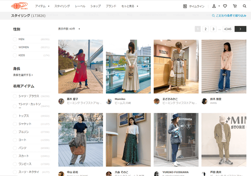Open 身長を選択する selector
This screenshot has height=176, width=251.
pyautogui.click(x=23, y=75)
